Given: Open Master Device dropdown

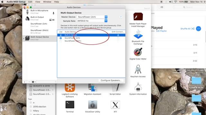Looking at the screenshot, I should point(106,17).
